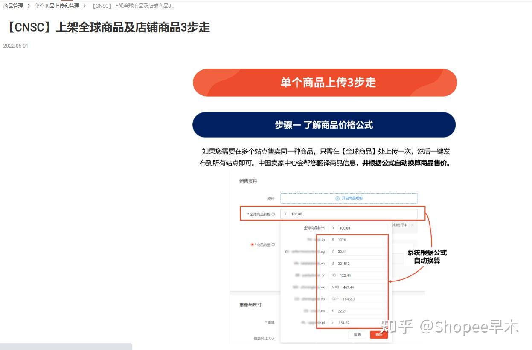Click the 销售资料 section heading
This screenshot has width=532, height=350.
tap(248, 181)
